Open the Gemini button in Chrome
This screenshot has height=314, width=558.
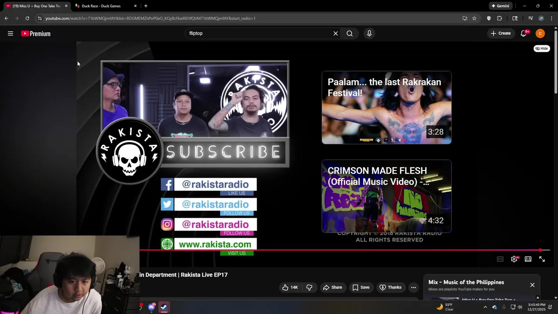click(500, 6)
